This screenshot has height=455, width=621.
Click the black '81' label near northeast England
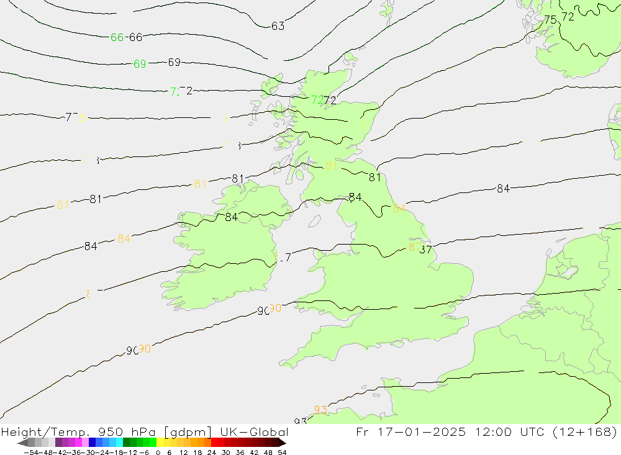(374, 178)
